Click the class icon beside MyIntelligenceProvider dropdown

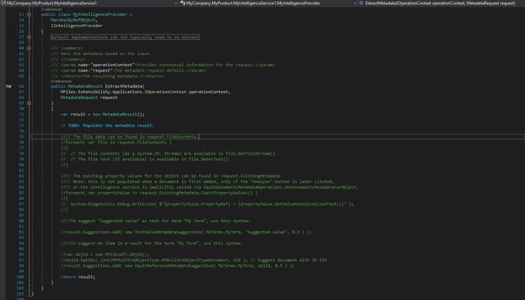click(183, 3)
